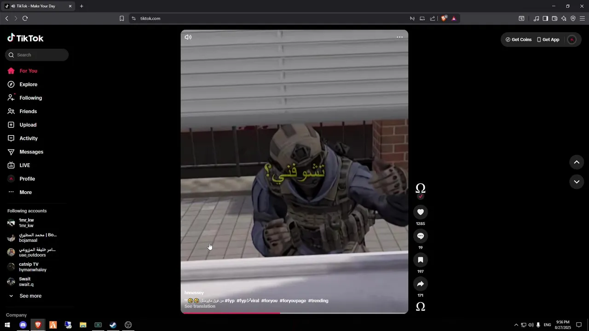This screenshot has width=589, height=331.
Task: Close the TikTok - Make Your Day tab
Action: [x=70, y=6]
